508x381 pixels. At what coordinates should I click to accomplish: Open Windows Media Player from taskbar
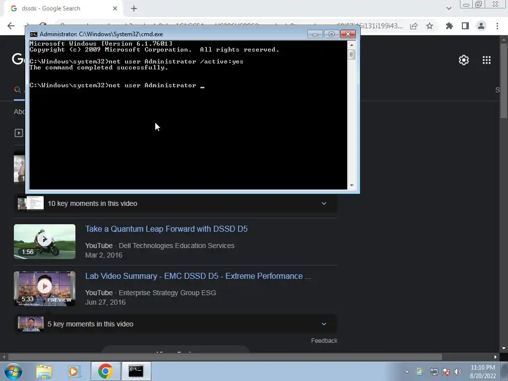click(74, 371)
